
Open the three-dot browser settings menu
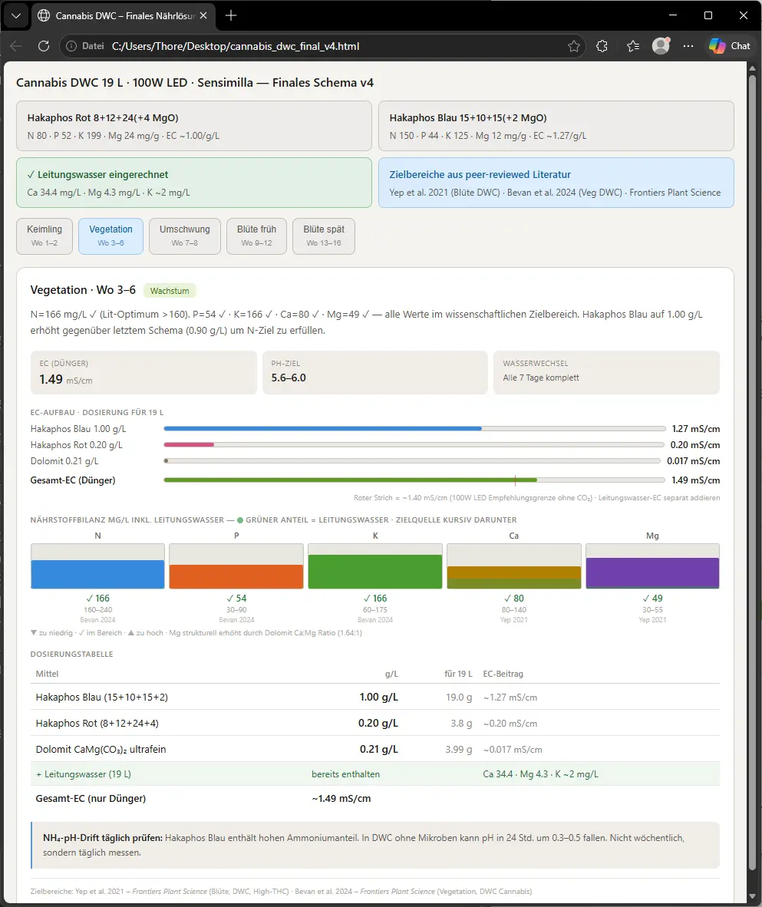click(x=688, y=46)
